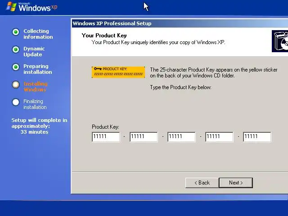Click the 'Product Key:' field label

pyautogui.click(x=105, y=127)
